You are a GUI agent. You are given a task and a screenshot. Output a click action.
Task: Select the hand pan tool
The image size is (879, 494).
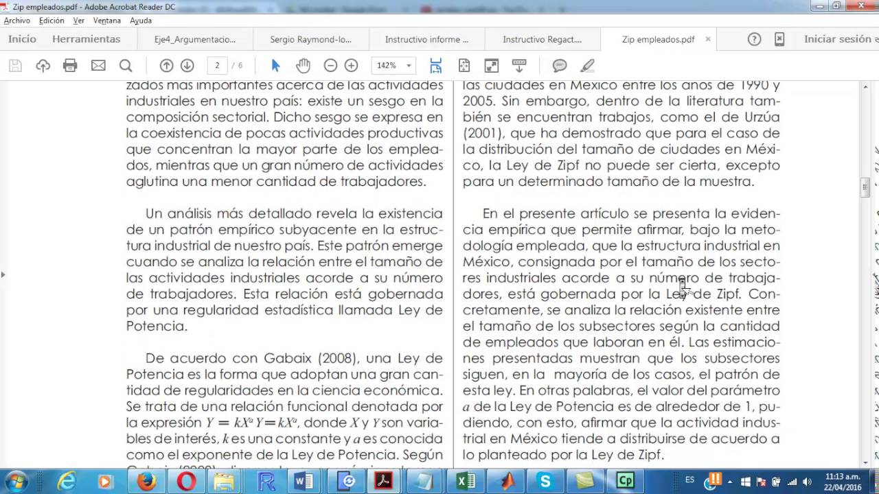tap(303, 66)
